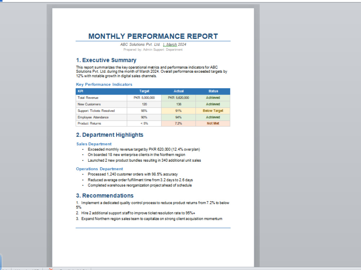This screenshot has width=361, height=270.
Task: Click the 'New Customers' table cell
Action: [101, 104]
